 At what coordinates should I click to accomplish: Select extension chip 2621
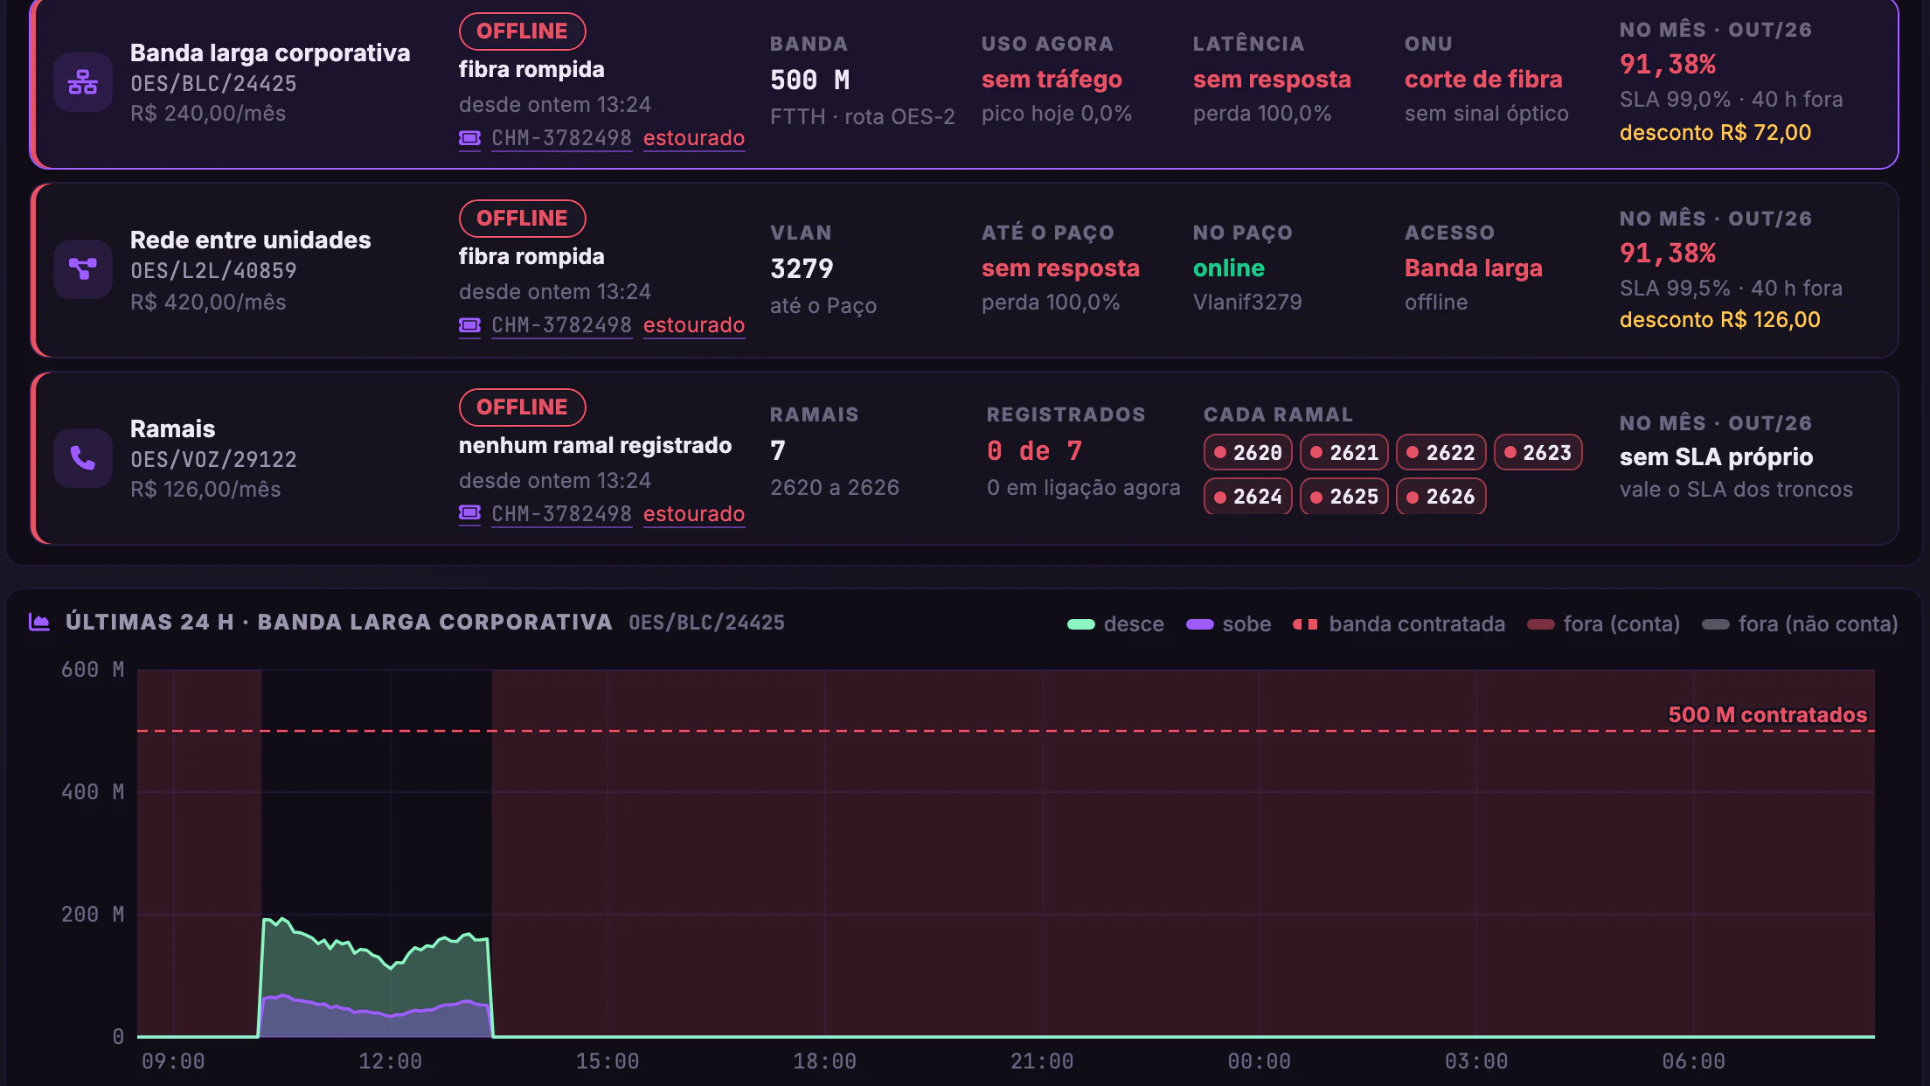1343,452
